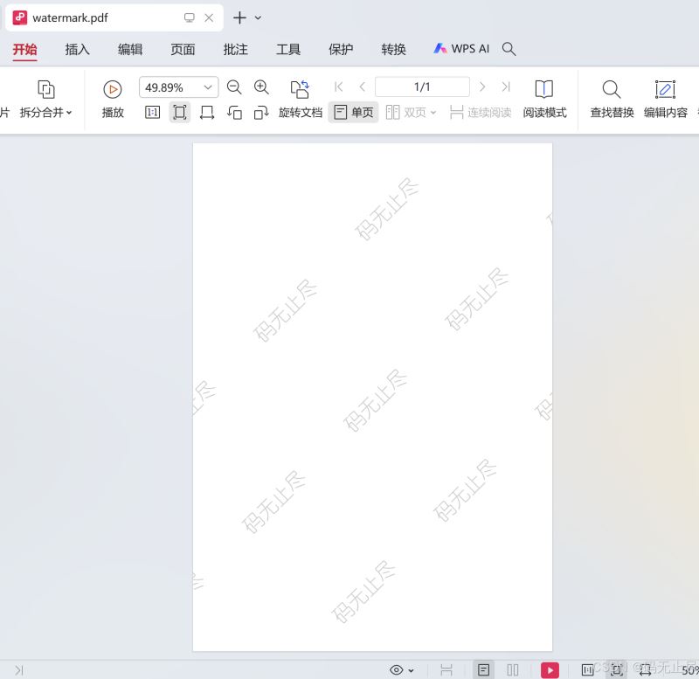The image size is (699, 679).
Task: Add a new tab with plus button
Action: 239,17
